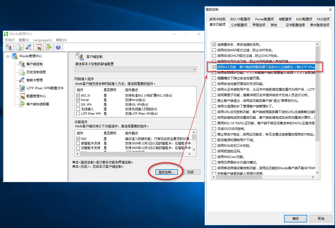Click the blue question mark help toolbar icon

pyautogui.click(x=58, y=47)
